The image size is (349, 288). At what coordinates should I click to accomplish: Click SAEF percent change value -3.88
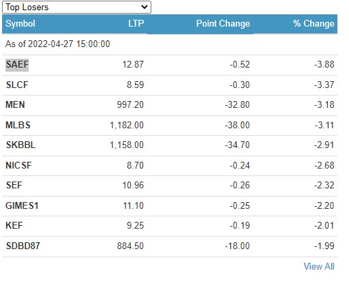pyautogui.click(x=324, y=65)
